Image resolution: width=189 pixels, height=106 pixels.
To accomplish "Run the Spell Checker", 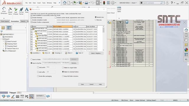I will tap(16, 11).
